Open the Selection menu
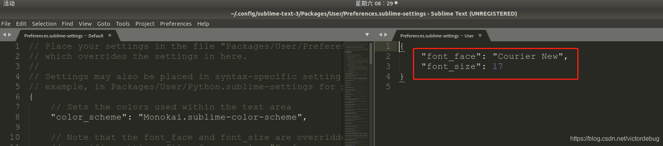Screen dimensions: 663x146 (x=44, y=24)
